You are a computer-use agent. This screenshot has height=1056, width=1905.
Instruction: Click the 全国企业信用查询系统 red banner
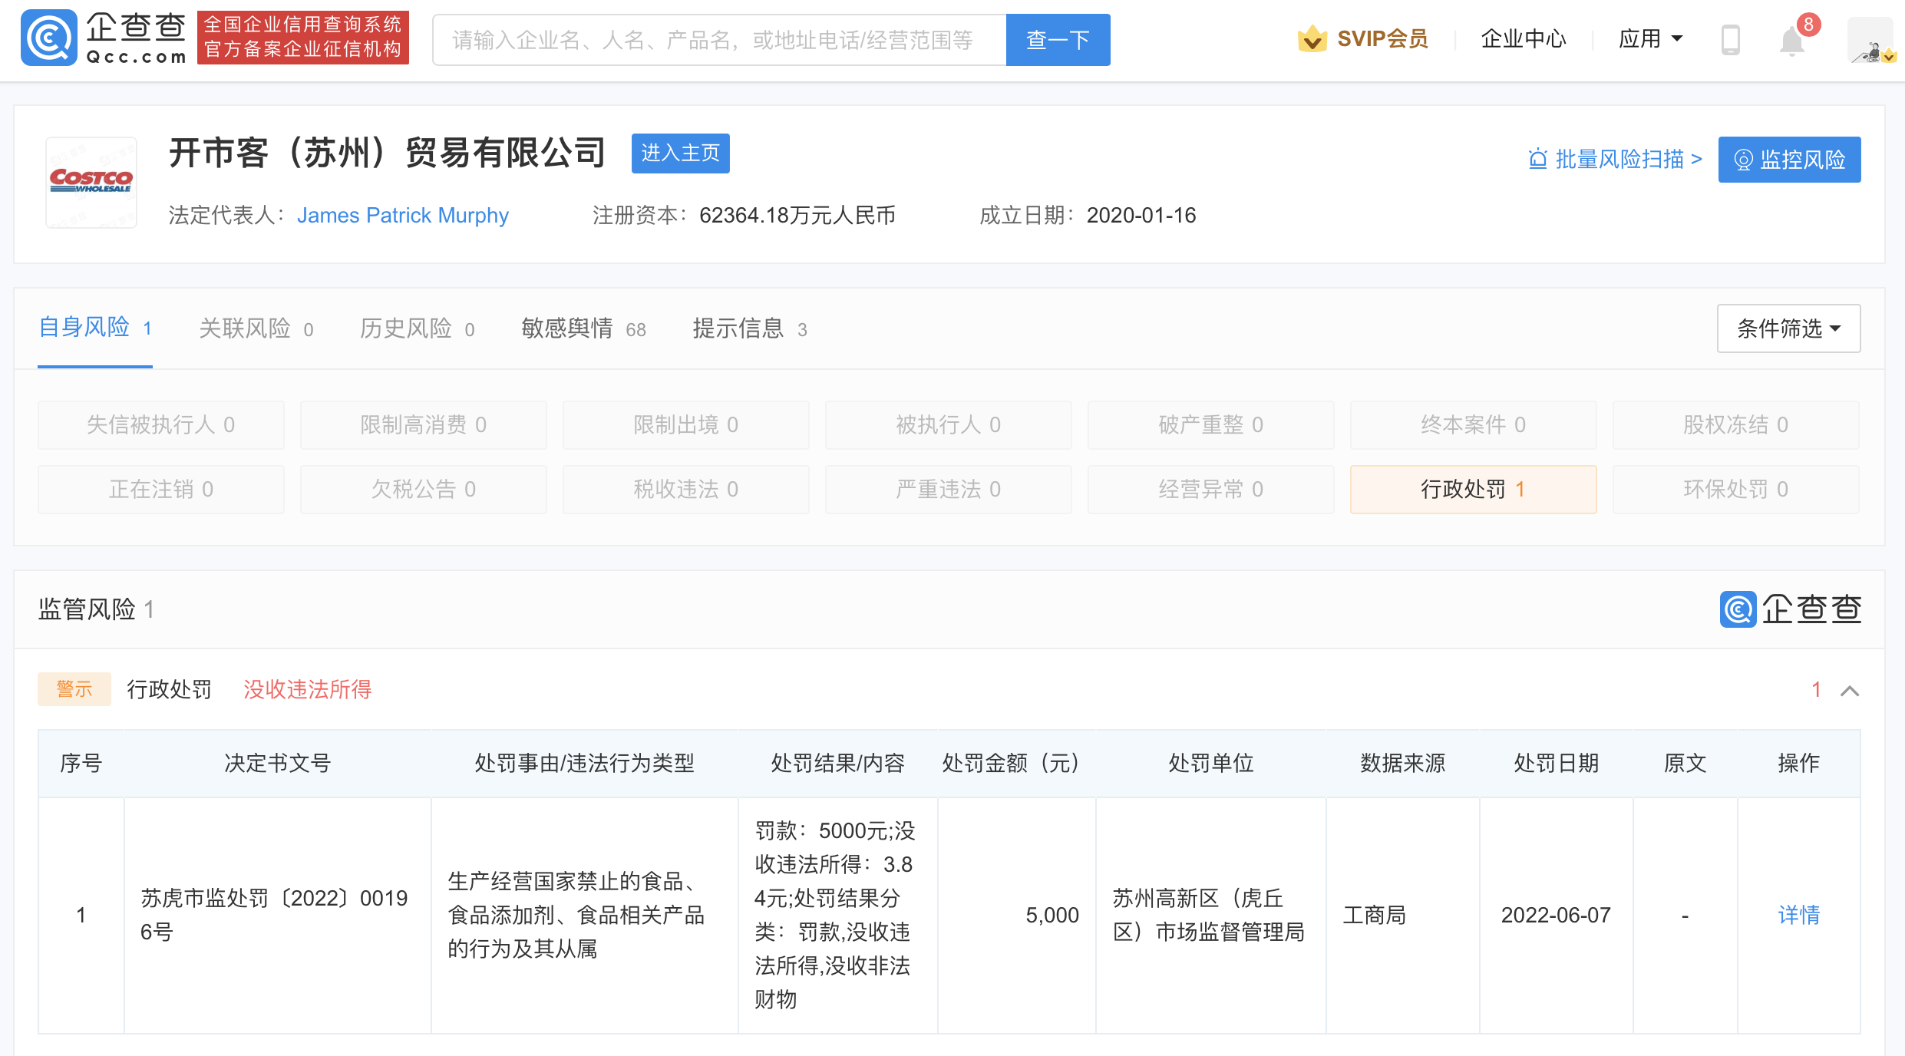click(303, 38)
